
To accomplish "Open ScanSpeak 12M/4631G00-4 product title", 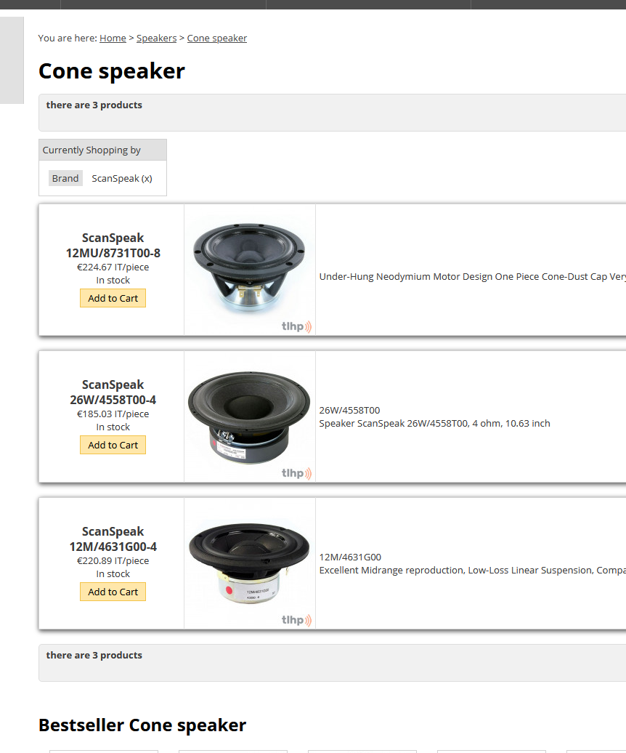I will [x=113, y=539].
